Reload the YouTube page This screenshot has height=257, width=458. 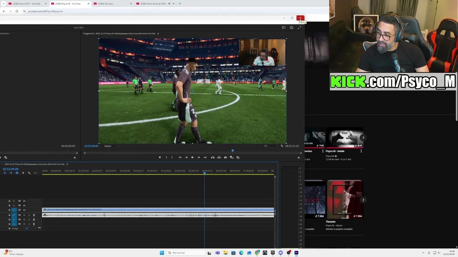tap(17, 11)
